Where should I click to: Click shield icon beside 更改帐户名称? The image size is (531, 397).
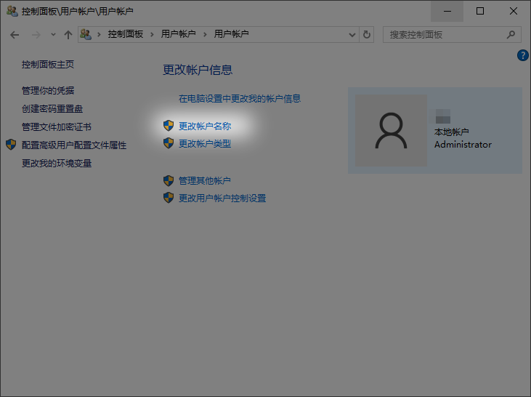[x=169, y=126]
